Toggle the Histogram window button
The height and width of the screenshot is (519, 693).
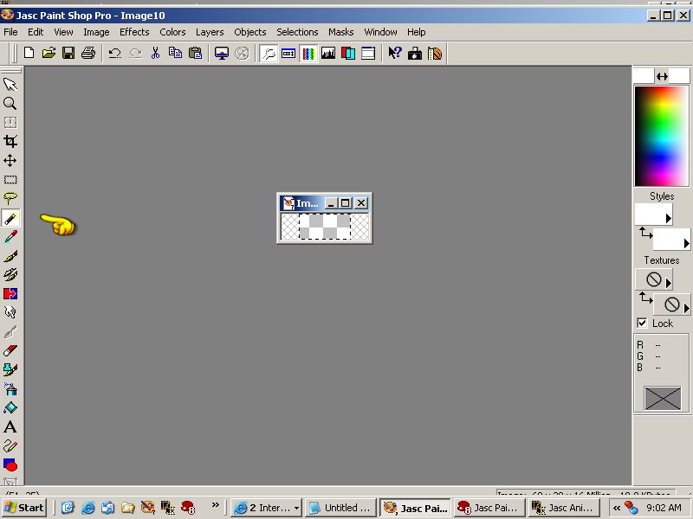click(328, 53)
